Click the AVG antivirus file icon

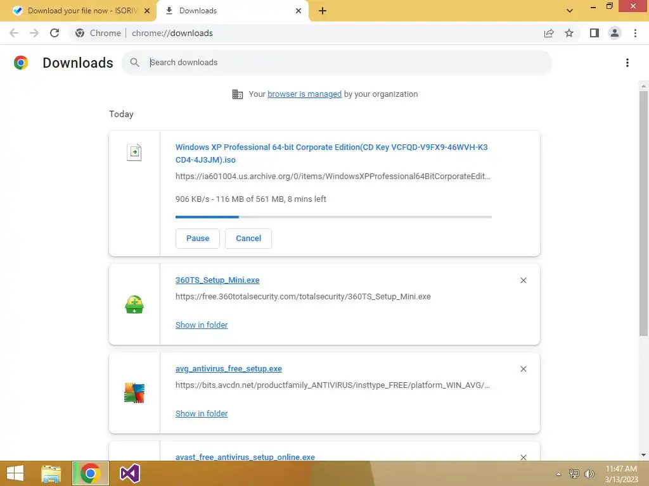click(134, 393)
